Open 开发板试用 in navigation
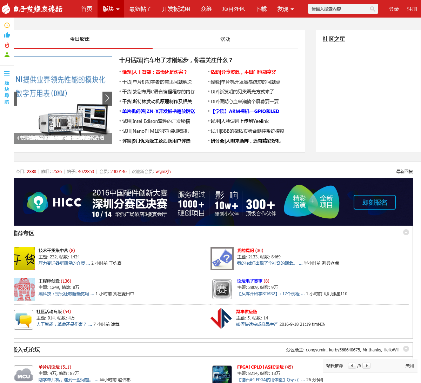421x383 pixels. 176,9
